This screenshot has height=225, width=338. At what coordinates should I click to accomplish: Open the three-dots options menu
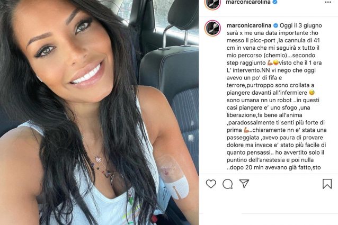pyautogui.click(x=327, y=2)
